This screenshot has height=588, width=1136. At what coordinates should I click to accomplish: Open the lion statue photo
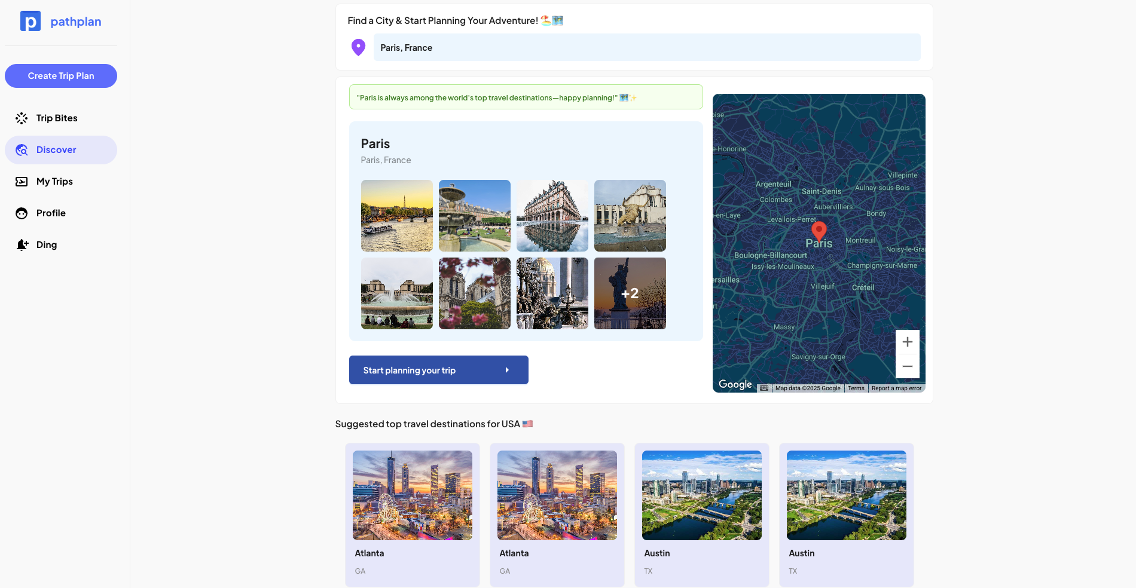point(630,216)
